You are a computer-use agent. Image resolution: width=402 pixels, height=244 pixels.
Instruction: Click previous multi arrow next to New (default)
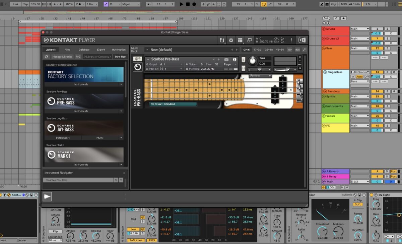point(233,50)
